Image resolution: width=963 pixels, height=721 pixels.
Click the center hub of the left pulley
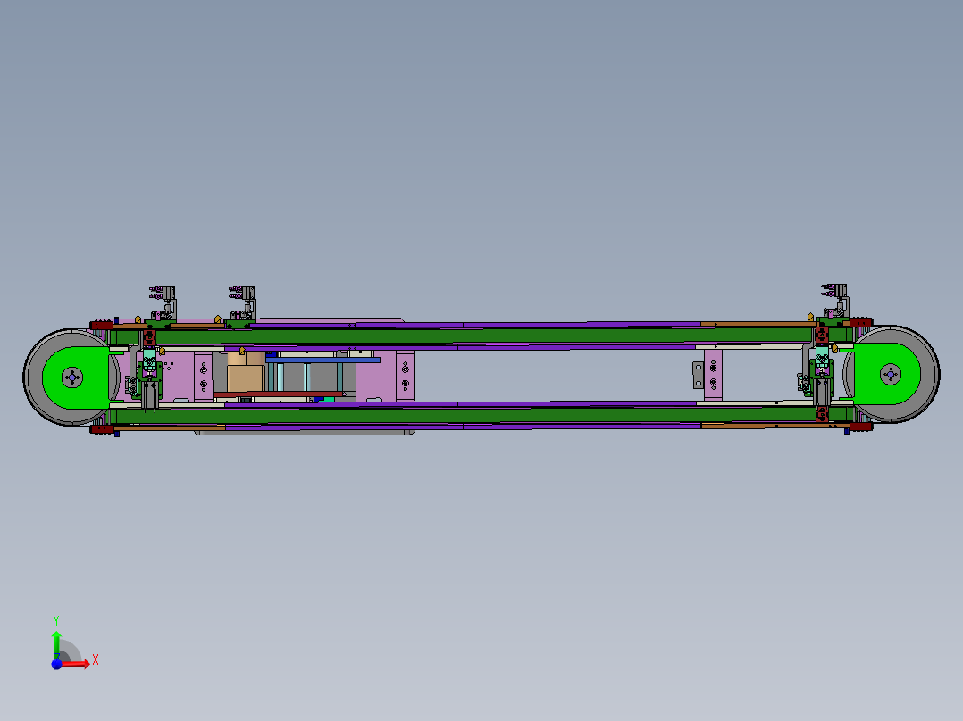click(x=72, y=377)
